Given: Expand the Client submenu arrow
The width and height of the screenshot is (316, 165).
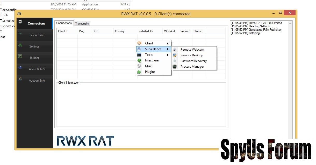Looking at the screenshot, I should pos(168,43).
